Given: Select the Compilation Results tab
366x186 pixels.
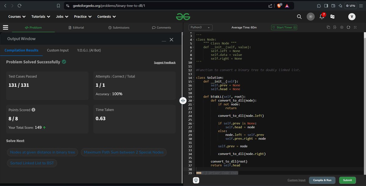Looking at the screenshot, I should 21,50.
